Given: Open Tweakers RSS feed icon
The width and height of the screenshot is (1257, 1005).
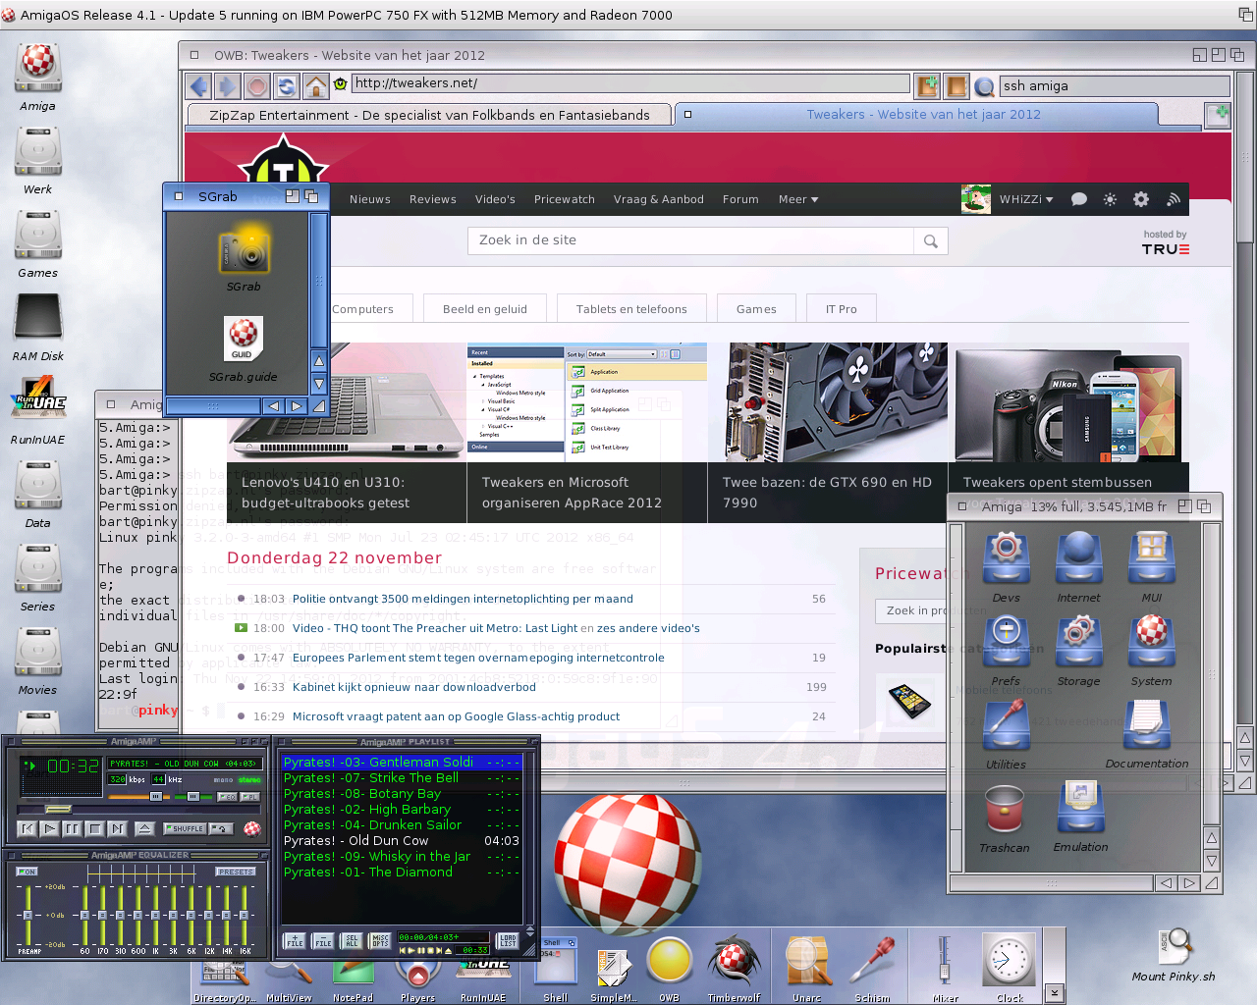Looking at the screenshot, I should (x=1173, y=199).
